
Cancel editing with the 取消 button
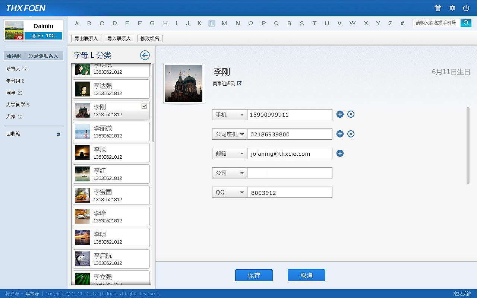[306, 275]
